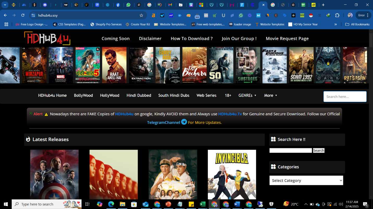This screenshot has height=209, width=373.
Task: Show hidden bookmarks with the chevron
Action: pyautogui.click(x=335, y=24)
